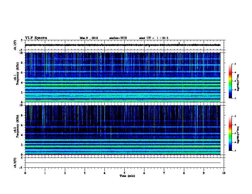The width and height of the screenshot is (252, 194).
Task: Click the ch.1 spectrogram color scale bar
Action: click(x=230, y=81)
